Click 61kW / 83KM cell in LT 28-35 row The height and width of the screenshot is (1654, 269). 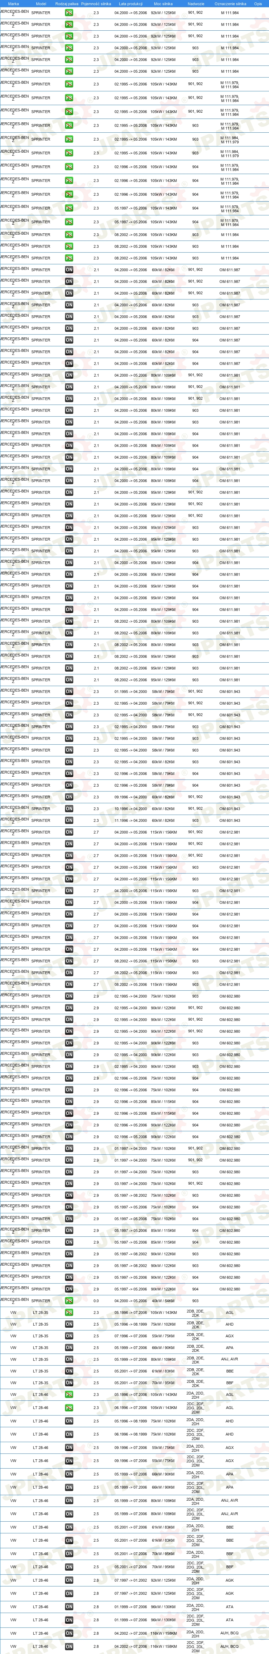click(x=163, y=1371)
